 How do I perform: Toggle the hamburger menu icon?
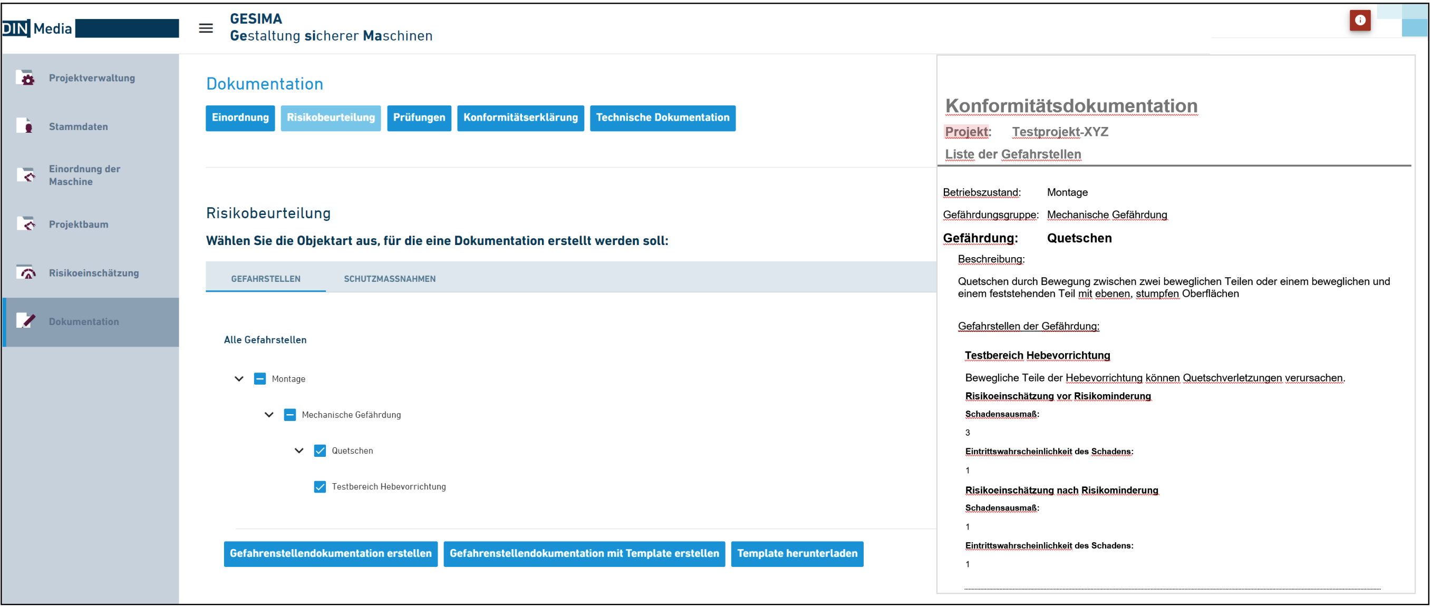(206, 28)
